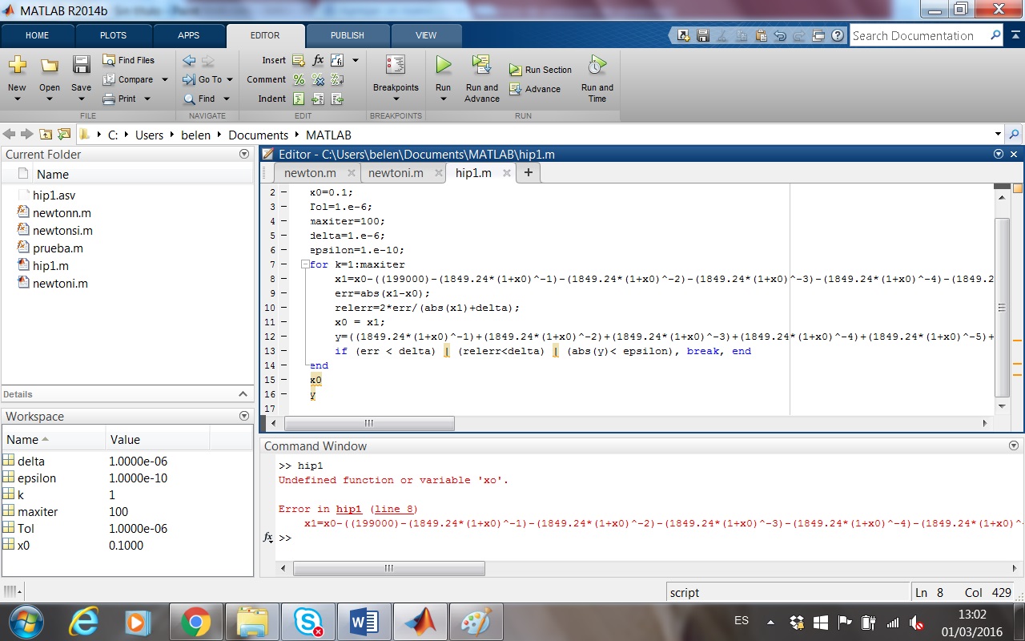Click the Save floppy disk icon in ribbon

pyautogui.click(x=81, y=66)
